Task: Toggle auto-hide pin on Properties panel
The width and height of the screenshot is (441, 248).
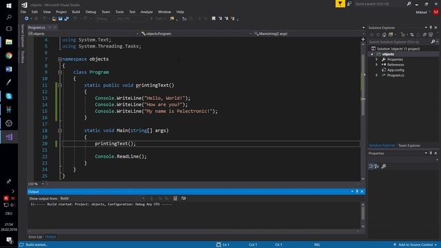Action: pos(431,153)
